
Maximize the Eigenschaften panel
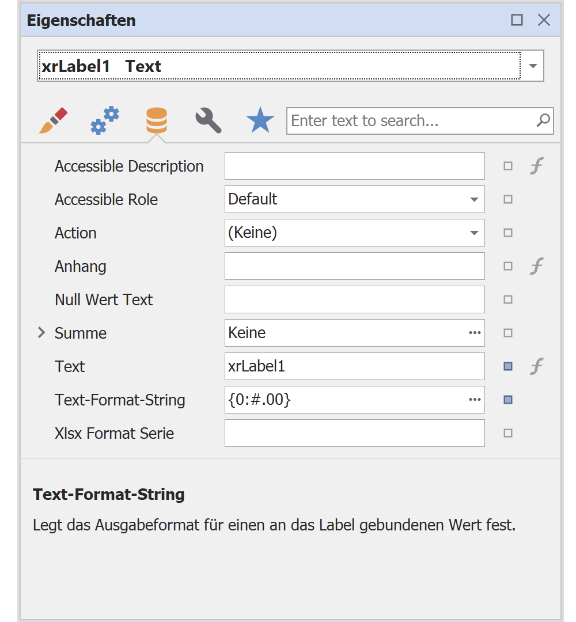pyautogui.click(x=517, y=20)
